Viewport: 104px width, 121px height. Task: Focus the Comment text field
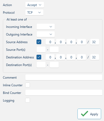pos(64,77)
